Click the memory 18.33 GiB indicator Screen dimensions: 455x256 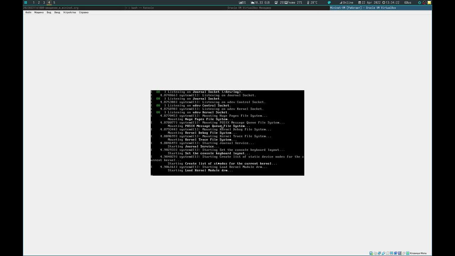[260, 2]
